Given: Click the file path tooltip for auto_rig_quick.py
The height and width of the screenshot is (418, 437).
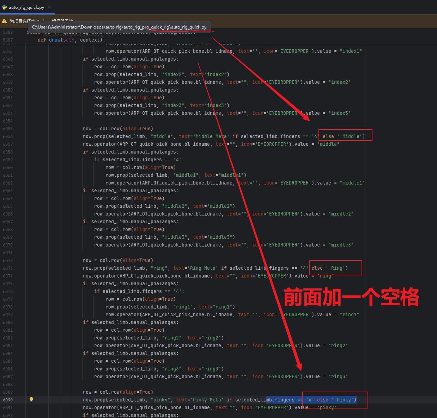Looking at the screenshot, I should click(119, 27).
